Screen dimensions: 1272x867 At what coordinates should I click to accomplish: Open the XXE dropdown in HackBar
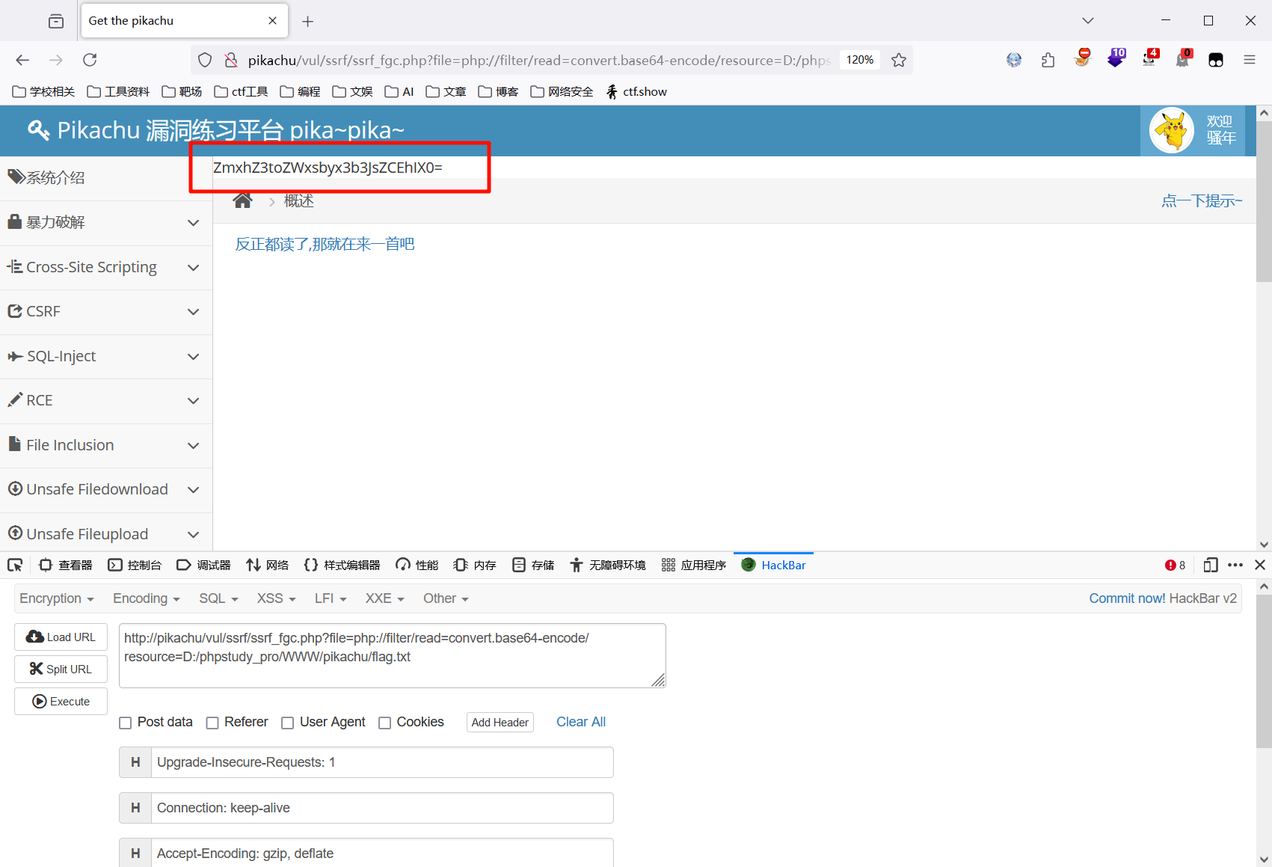point(384,598)
